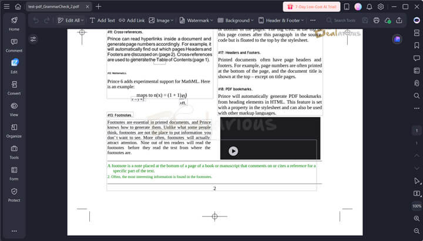
Task: Open the attachments panel in right sidebar
Action: (417, 83)
